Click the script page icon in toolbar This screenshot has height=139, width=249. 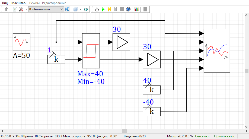(14, 9)
